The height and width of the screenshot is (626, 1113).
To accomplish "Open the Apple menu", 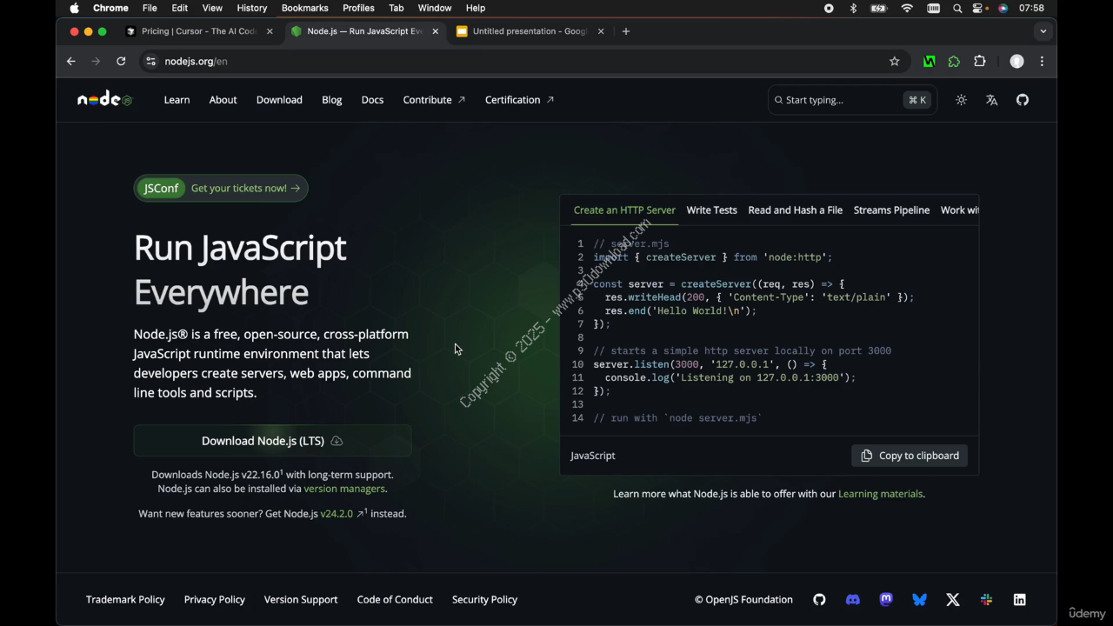I will tap(74, 8).
